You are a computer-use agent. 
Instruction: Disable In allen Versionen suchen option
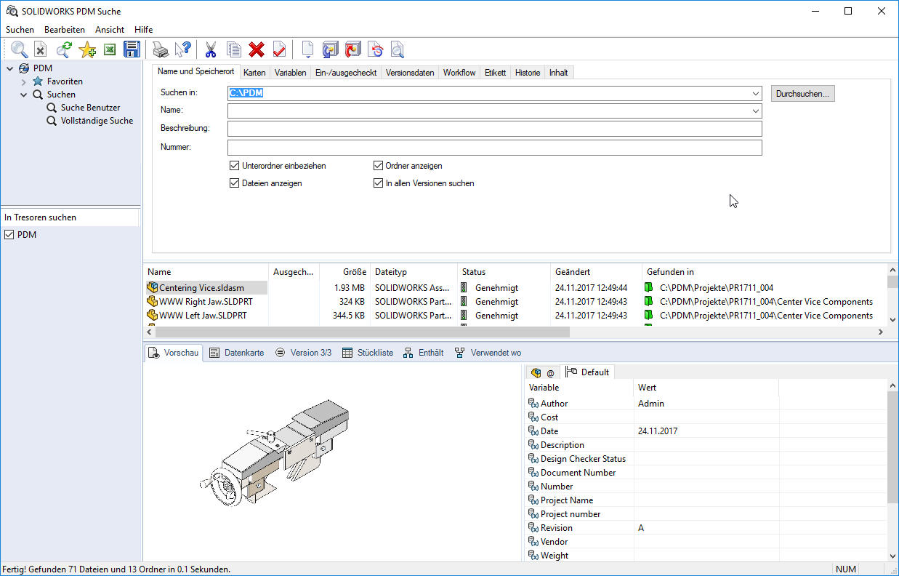379,183
